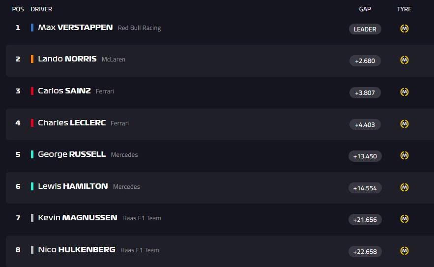Screen dimensions: 434x267
Task: Click Red Bull blue team color bar
Action: (32, 28)
